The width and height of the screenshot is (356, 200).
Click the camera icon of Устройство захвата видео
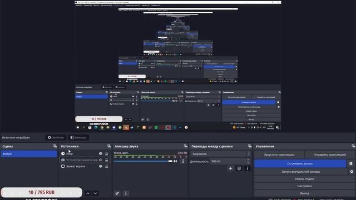coord(63,160)
